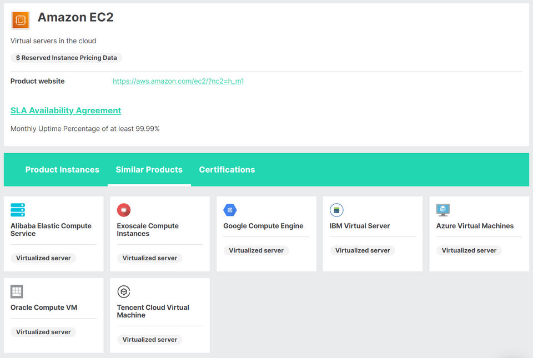
Task: Open Exoscale Compute Instances title
Action: pos(148,230)
